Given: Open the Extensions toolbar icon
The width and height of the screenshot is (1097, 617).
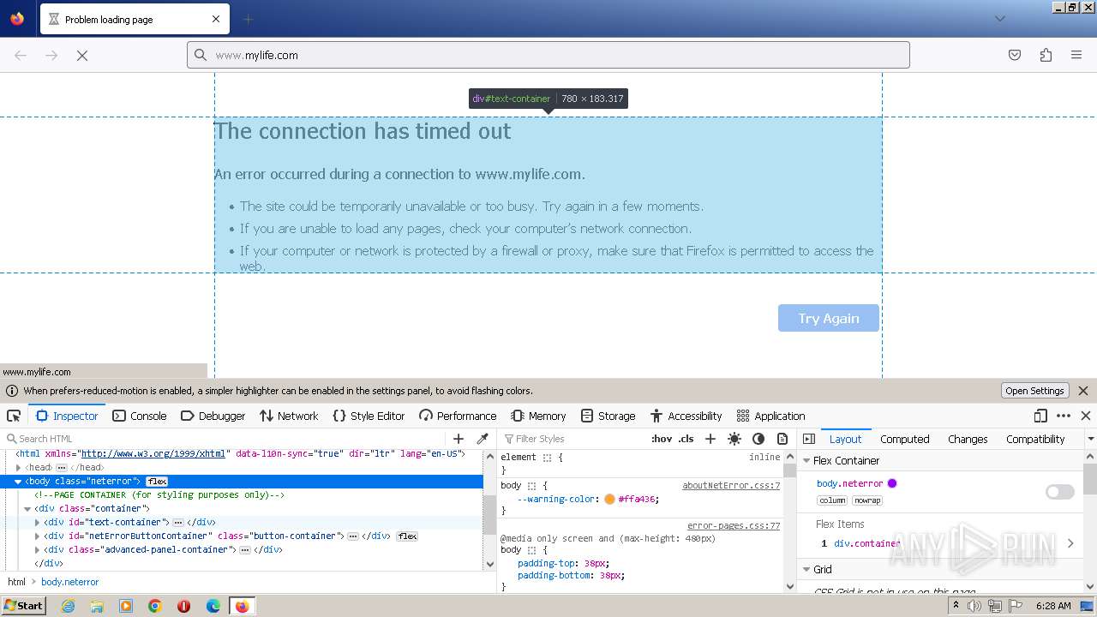Looking at the screenshot, I should point(1046,55).
